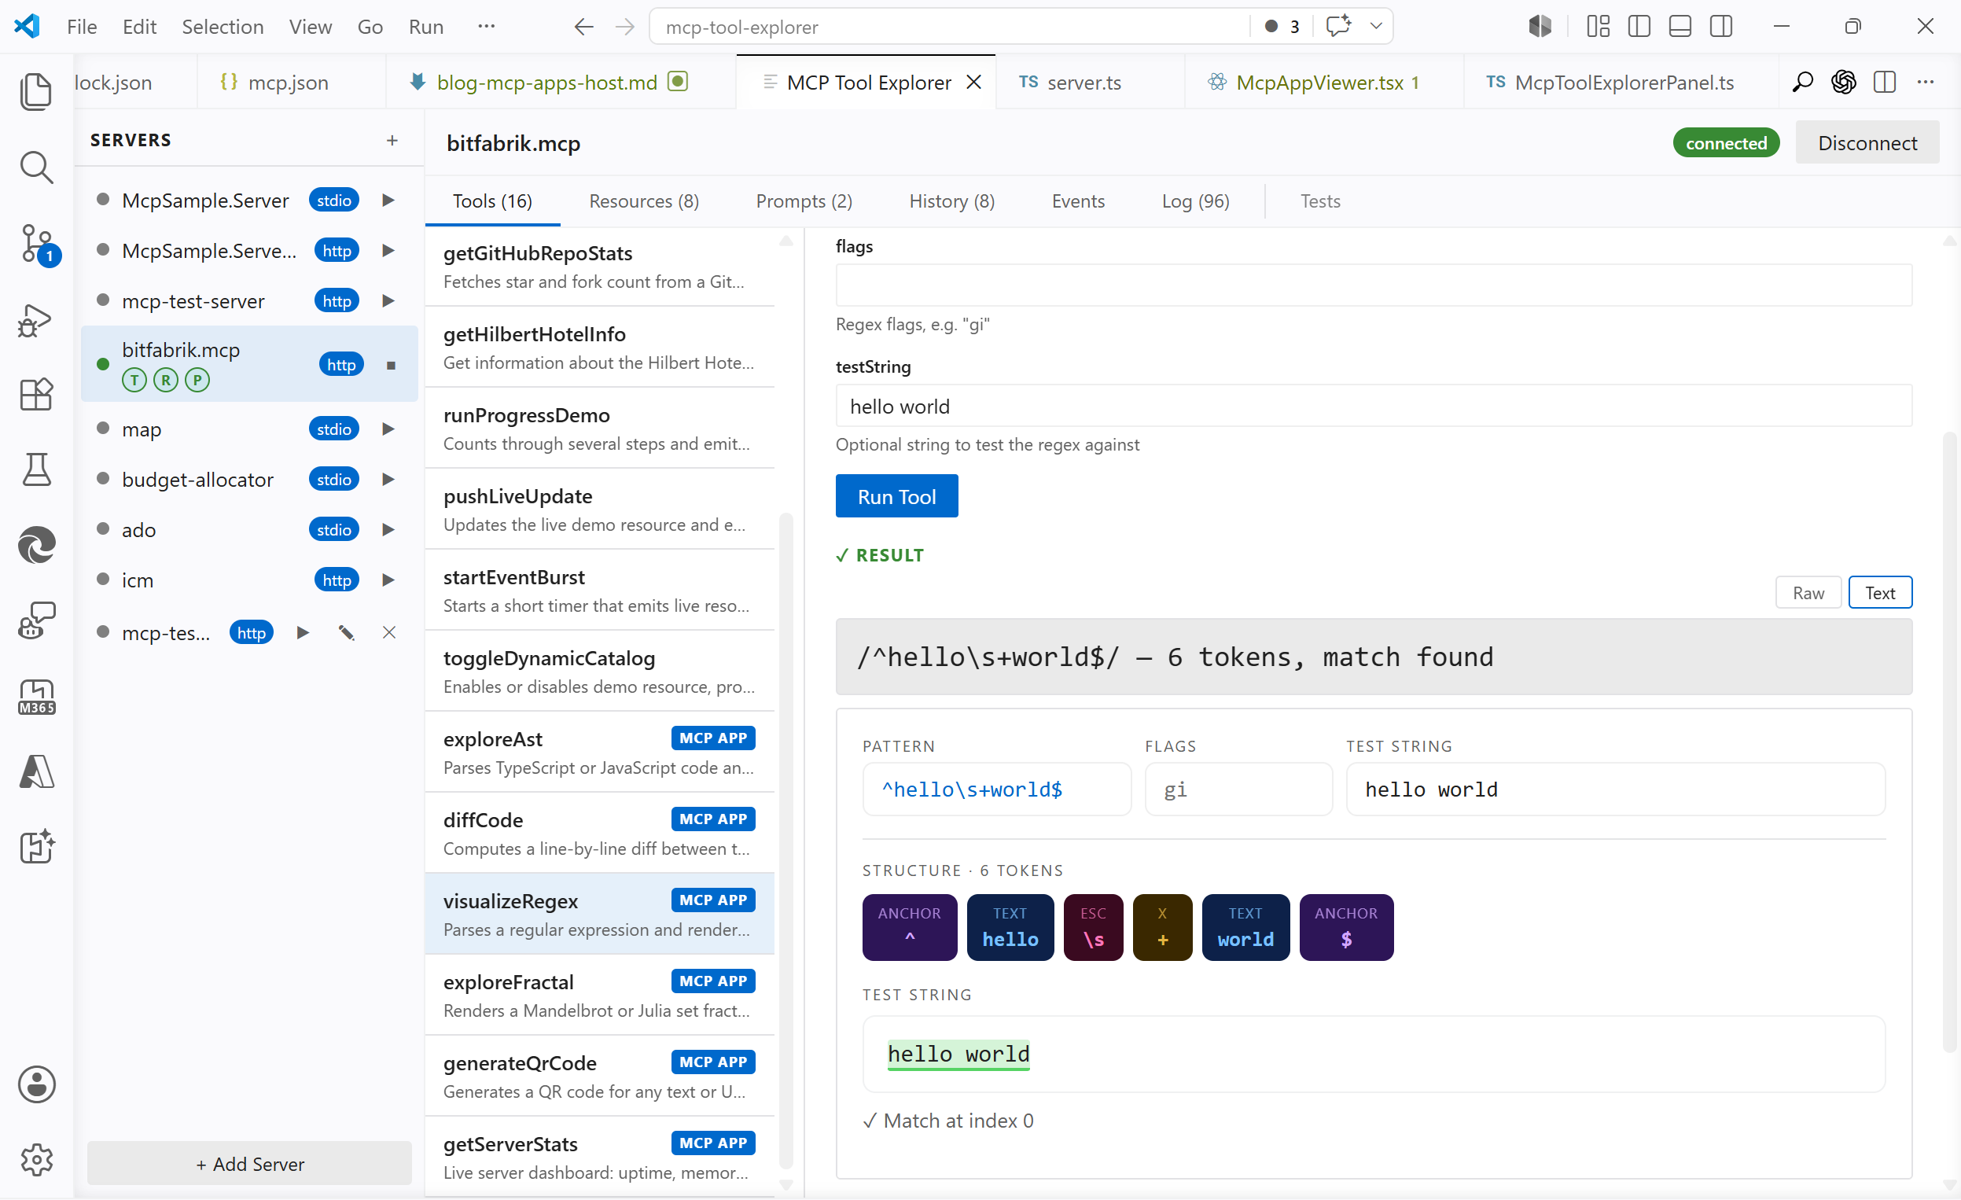The width and height of the screenshot is (1961, 1200).
Task: Click the ANCHOR ^ token chip
Action: point(910,927)
